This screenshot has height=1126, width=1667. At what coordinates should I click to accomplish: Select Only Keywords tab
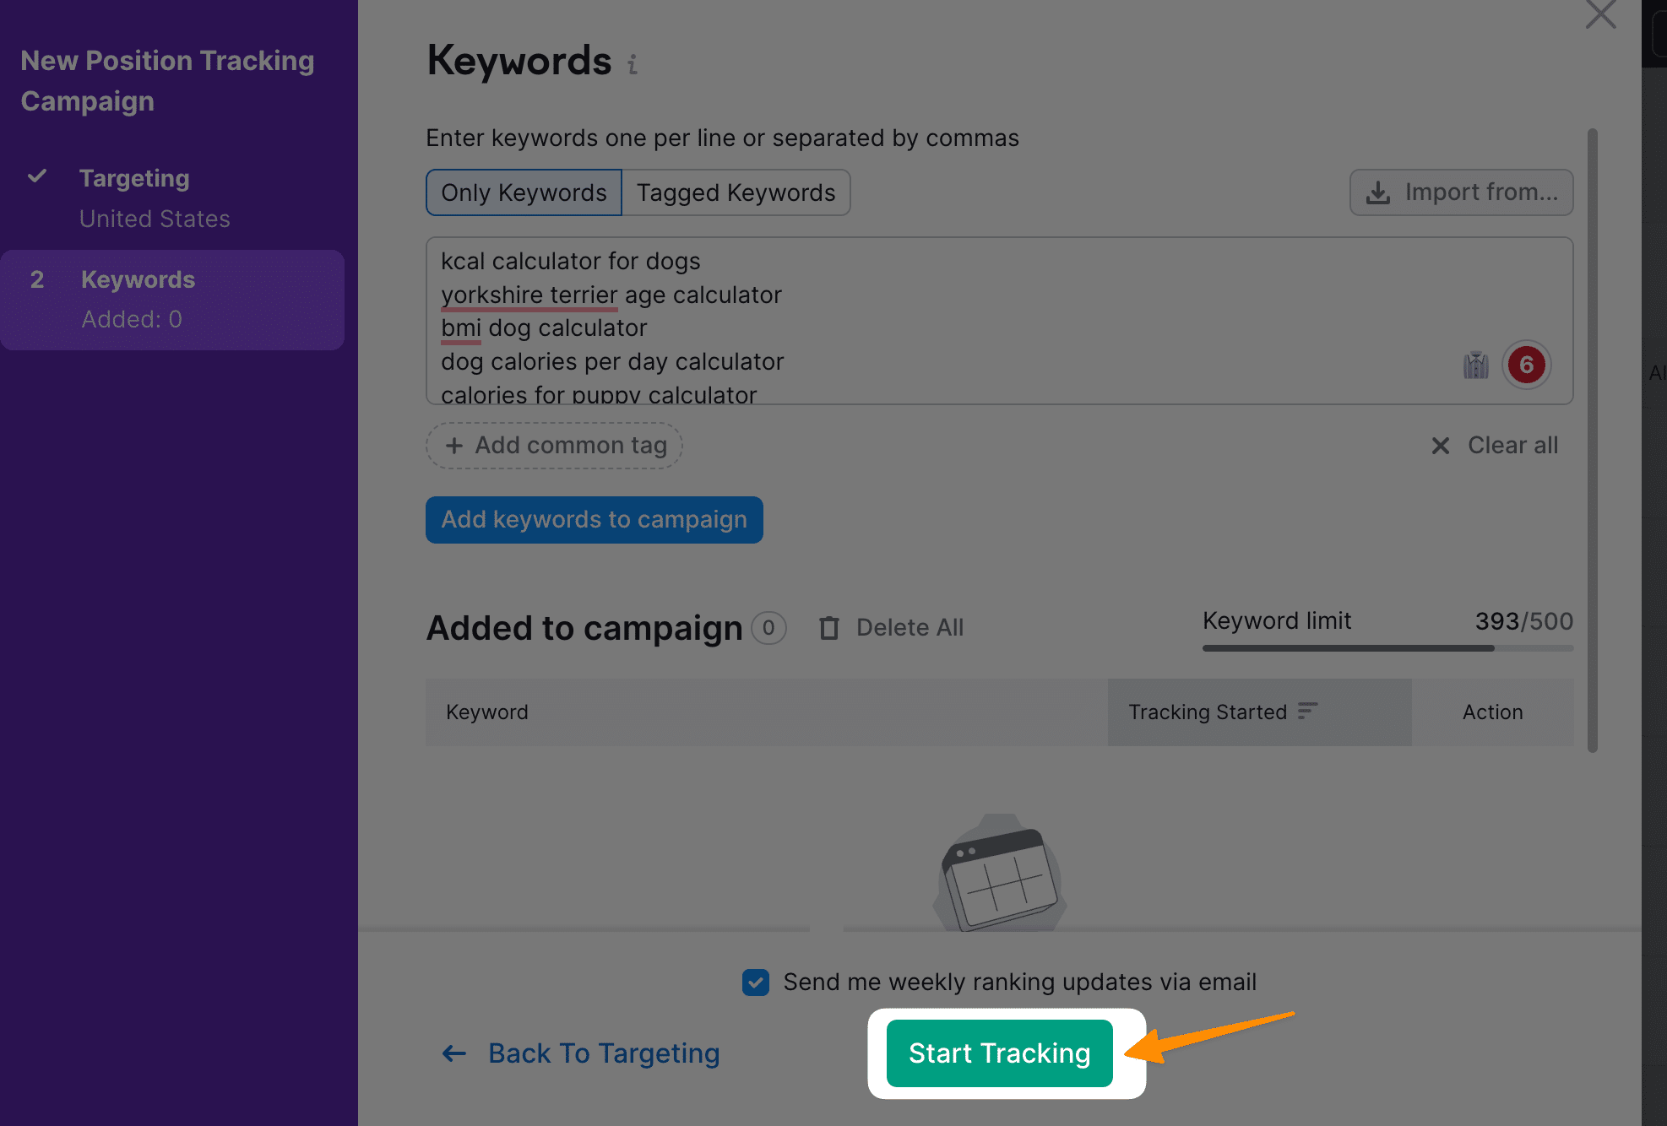pos(523,192)
